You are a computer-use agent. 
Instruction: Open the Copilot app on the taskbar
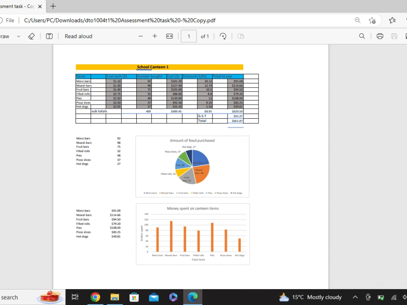(x=173, y=297)
